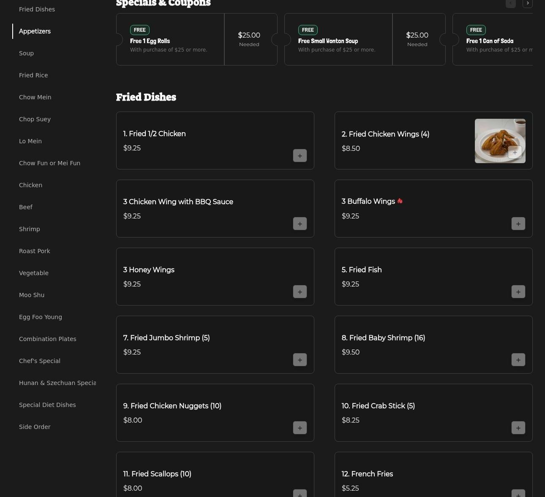Add French Fries to cart
The image size is (545, 497).
(x=518, y=493)
